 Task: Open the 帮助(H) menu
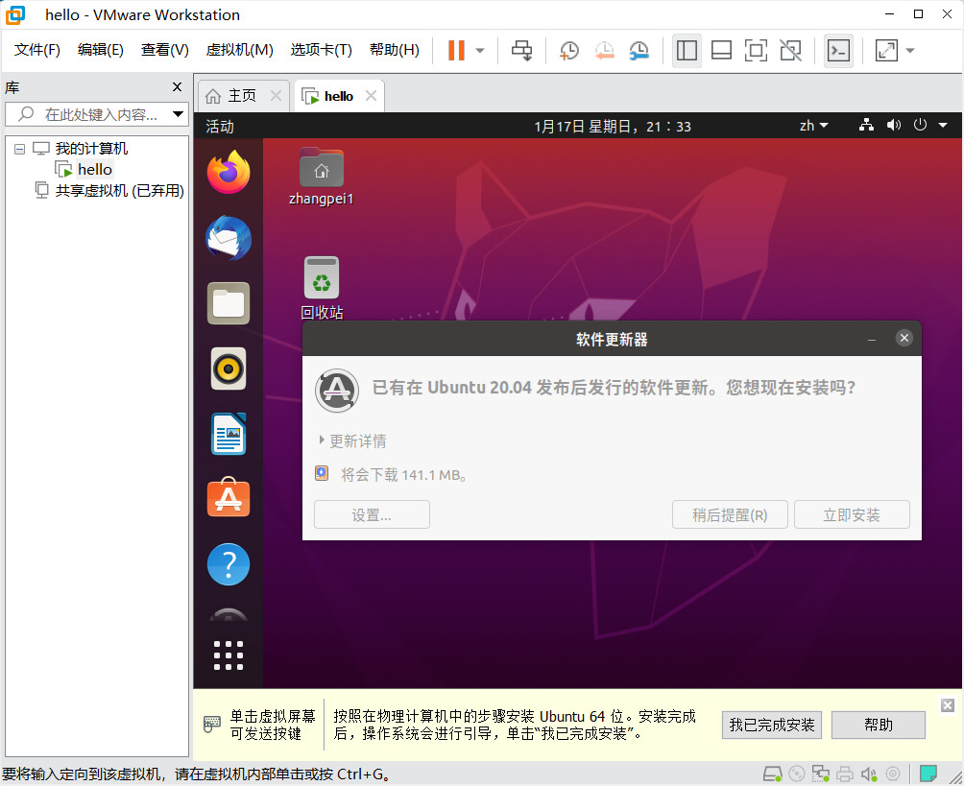394,50
